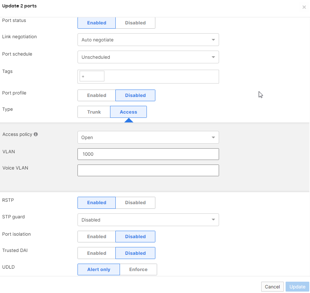The height and width of the screenshot is (293, 310).
Task: Disable RSTP on the ports
Action: (x=136, y=202)
